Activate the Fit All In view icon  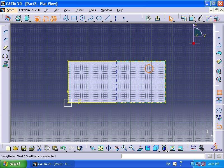[x=101, y=148]
